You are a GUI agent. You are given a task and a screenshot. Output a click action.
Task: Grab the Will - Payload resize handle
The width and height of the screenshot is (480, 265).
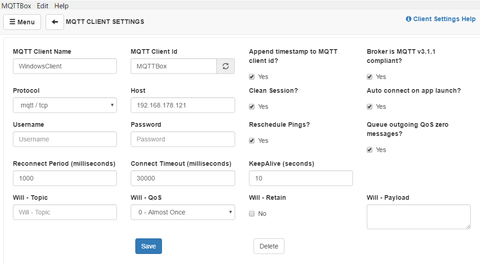468,226
